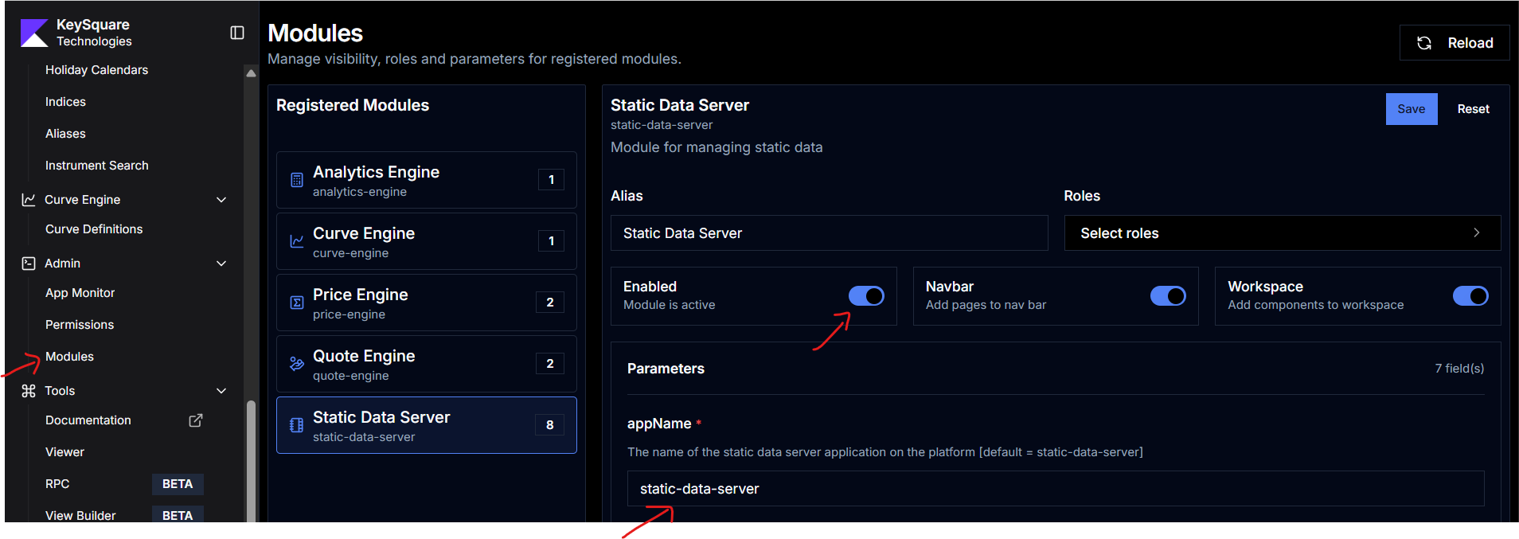Click the sidebar scrollbar thumb

pos(252,462)
